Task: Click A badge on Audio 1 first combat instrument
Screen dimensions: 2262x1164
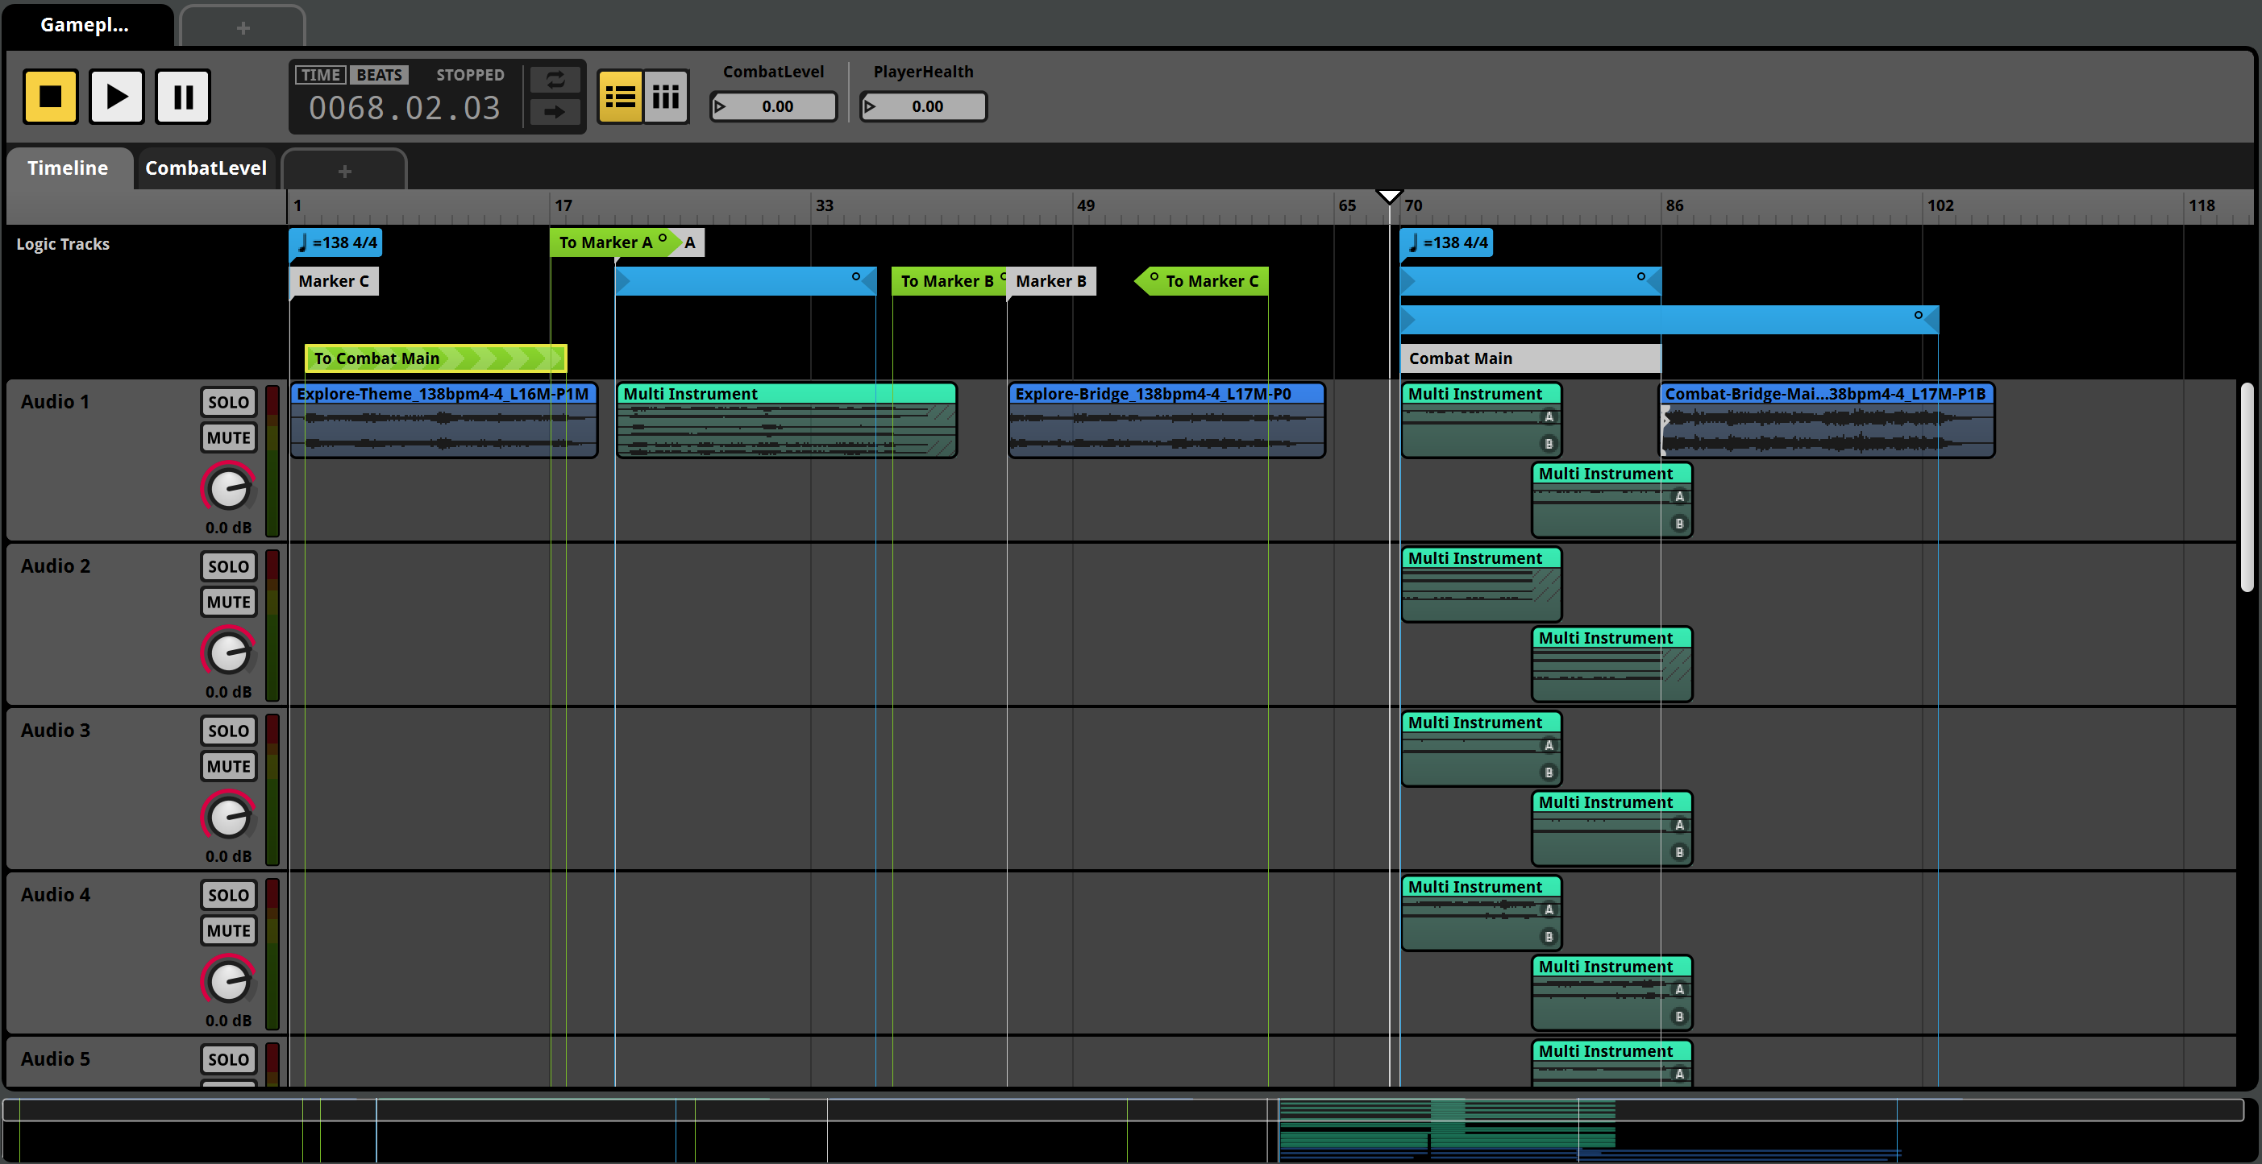Action: tap(1548, 416)
